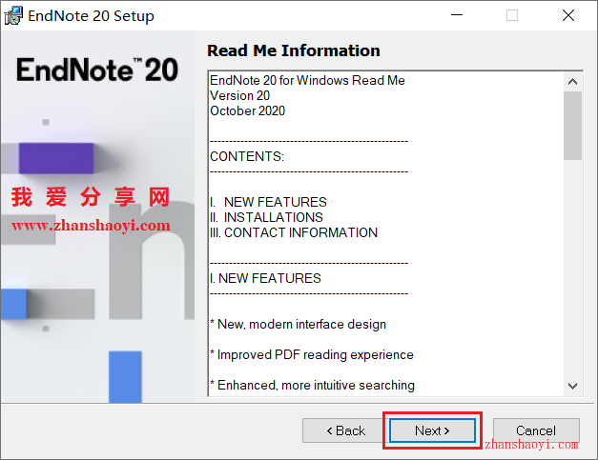This screenshot has width=598, height=460.
Task: Click 'III. CONTACT INFORMATION' contents entry
Action: pyautogui.click(x=294, y=232)
